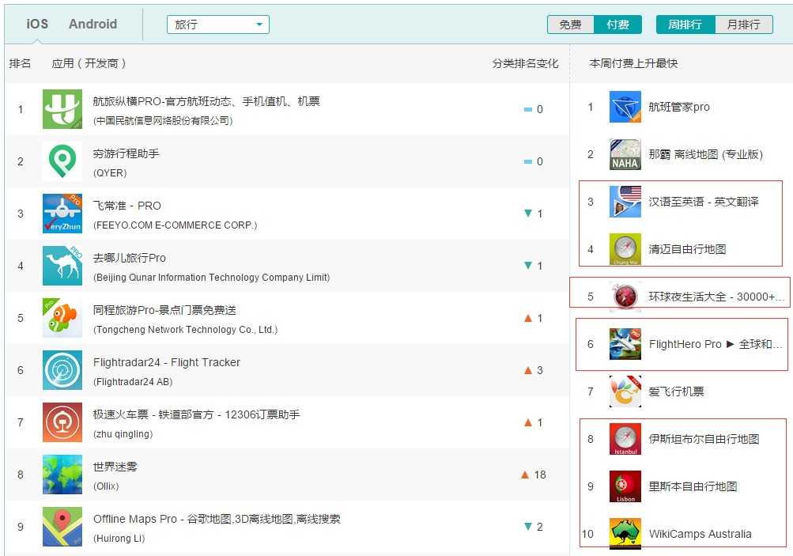Image resolution: width=793 pixels, height=556 pixels.
Task: Open the 旅行 category dropdown
Action: pyautogui.click(x=218, y=25)
